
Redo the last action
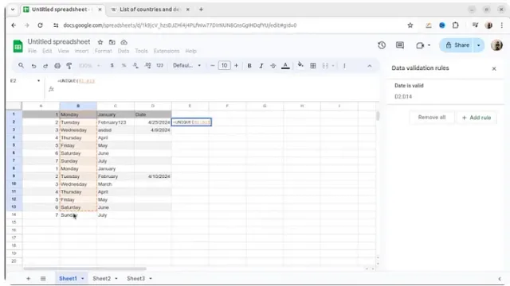click(45, 66)
